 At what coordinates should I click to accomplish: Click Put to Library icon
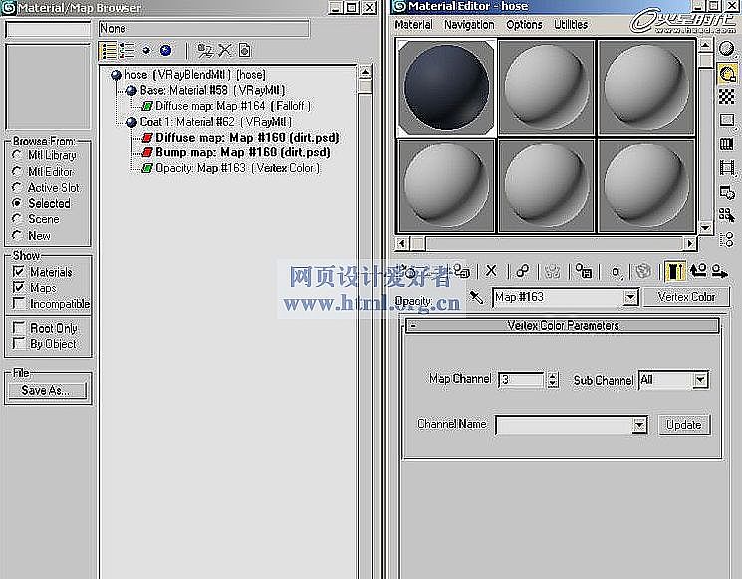(584, 271)
